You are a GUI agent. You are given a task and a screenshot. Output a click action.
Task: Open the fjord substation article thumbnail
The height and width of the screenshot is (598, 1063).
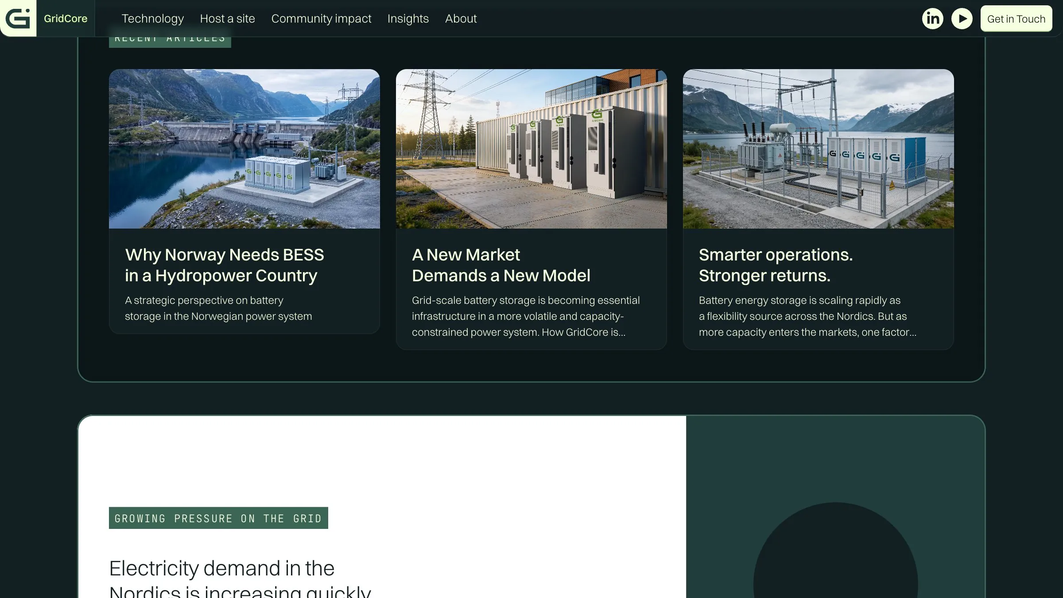[x=819, y=149]
